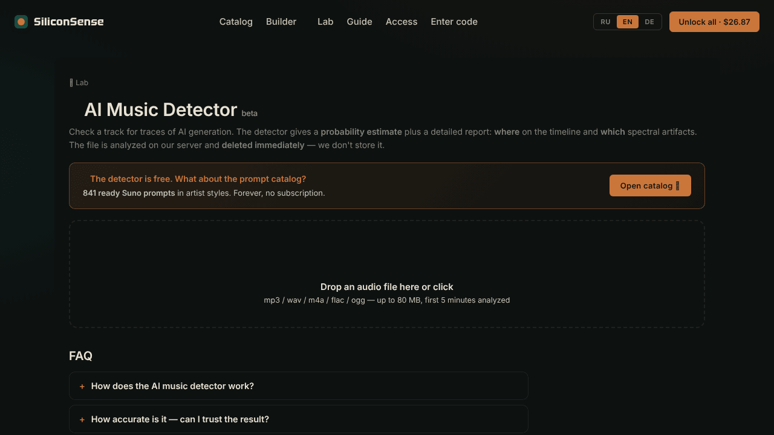Click the 'AI Music Detector' heading
Image resolution: width=774 pixels, height=435 pixels.
pyautogui.click(x=160, y=109)
